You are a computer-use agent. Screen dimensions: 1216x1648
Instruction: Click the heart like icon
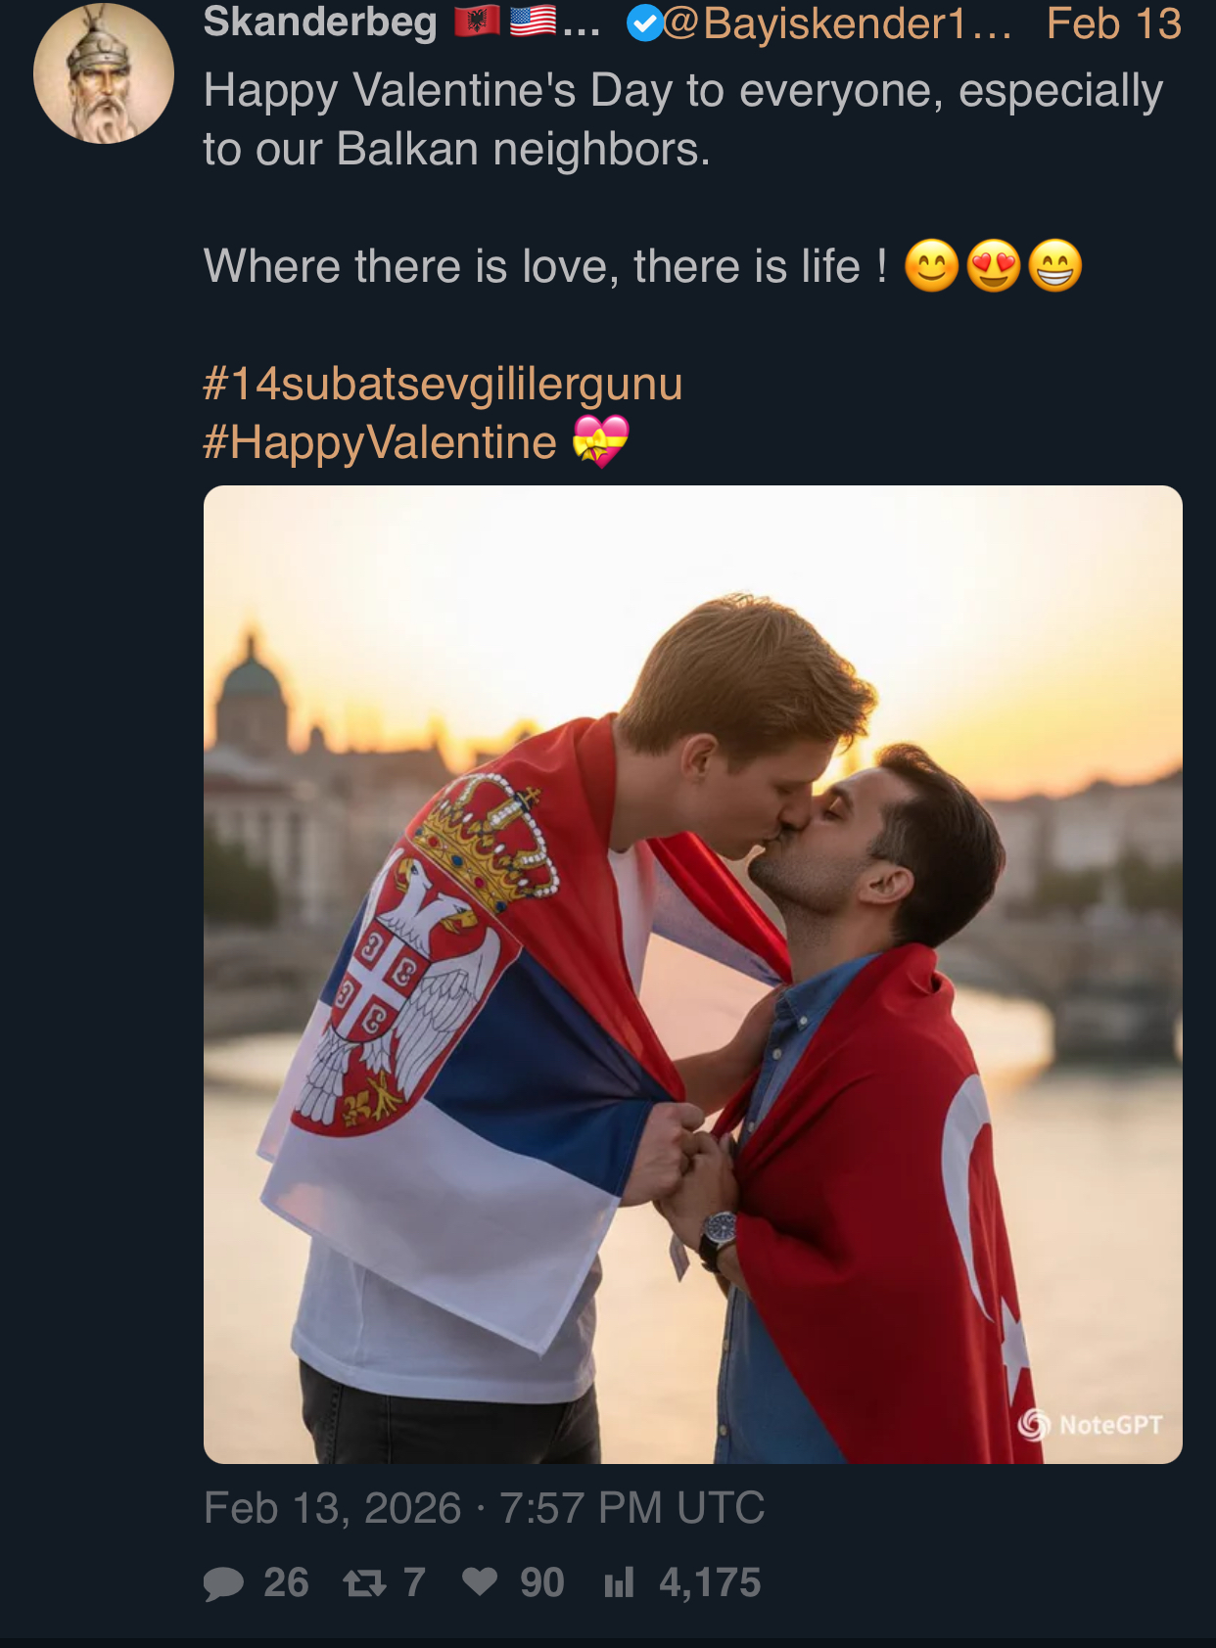[480, 1581]
